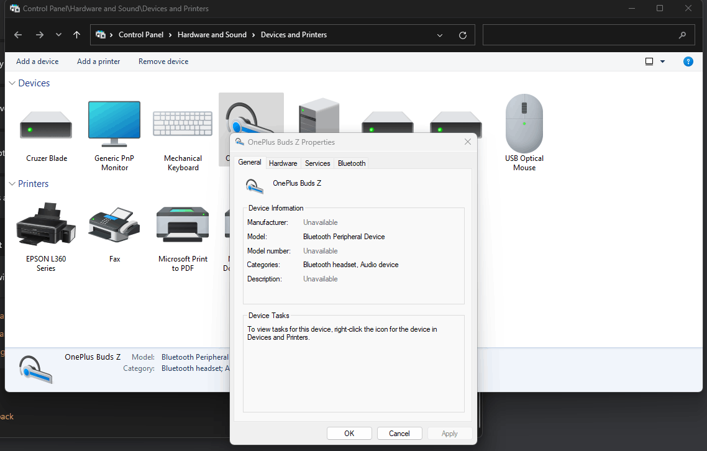Image resolution: width=707 pixels, height=451 pixels.
Task: Click the change view layout icon
Action: tap(649, 61)
